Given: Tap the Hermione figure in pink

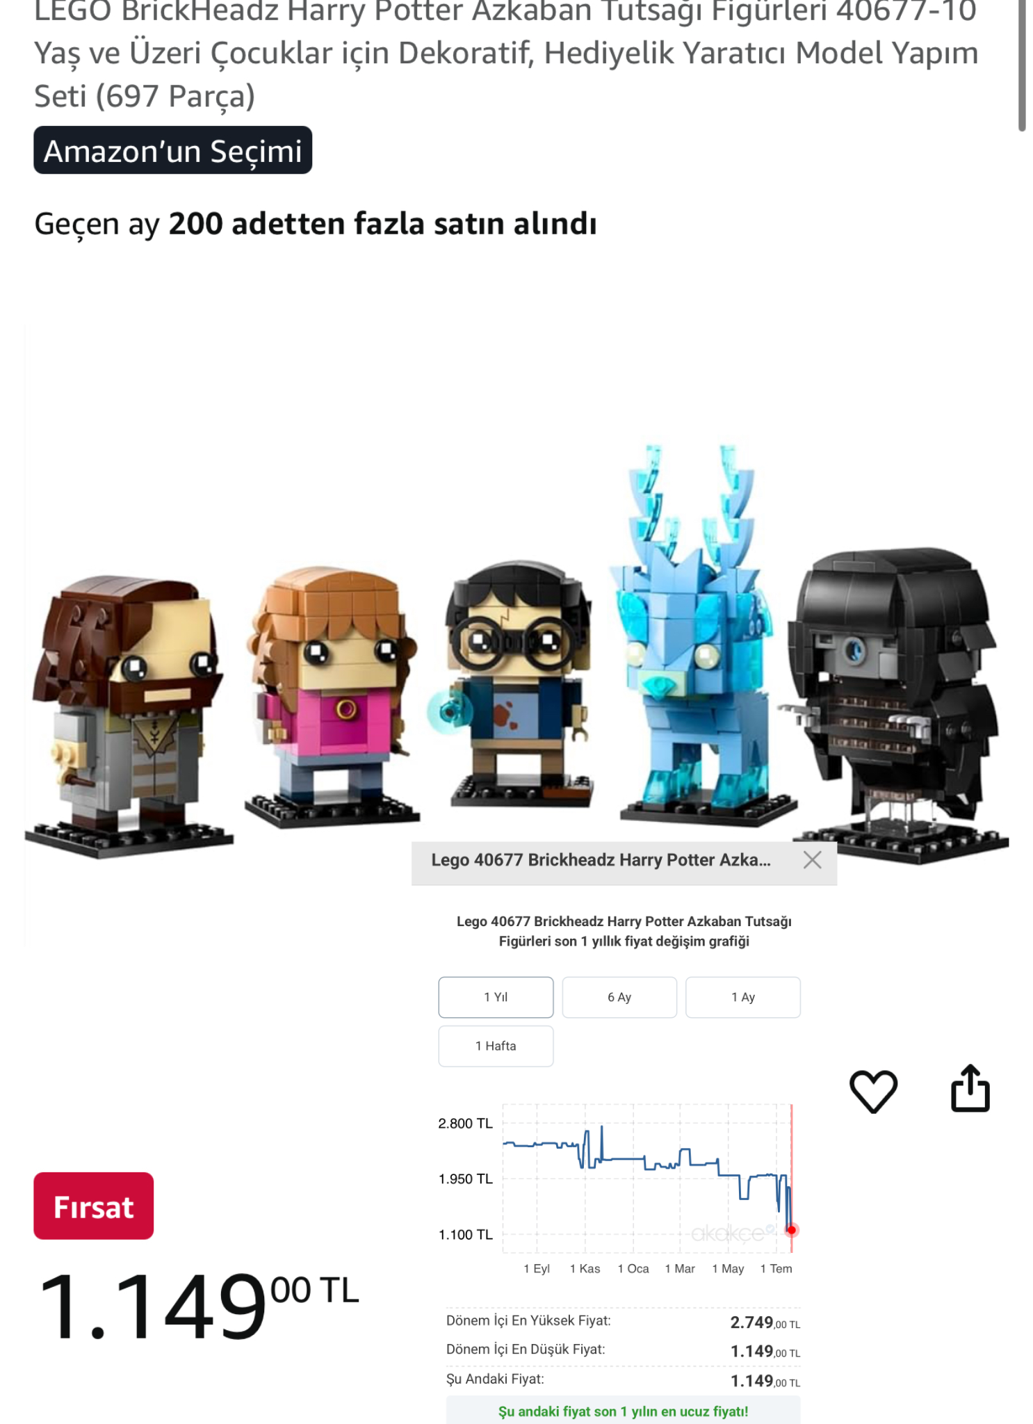Looking at the screenshot, I should 332,696.
